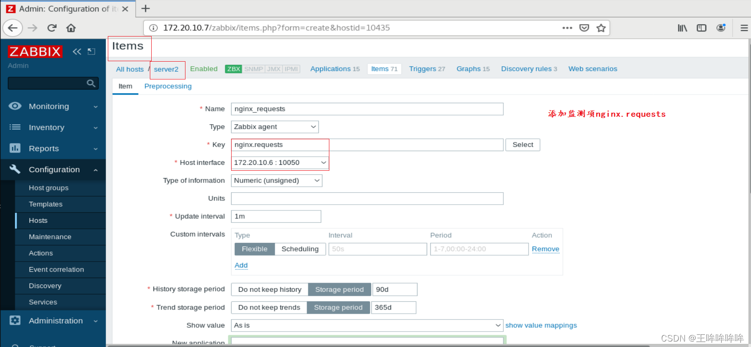Open the Type dropdown Zabbix agent
Image resolution: width=751 pixels, height=347 pixels.
coord(275,127)
